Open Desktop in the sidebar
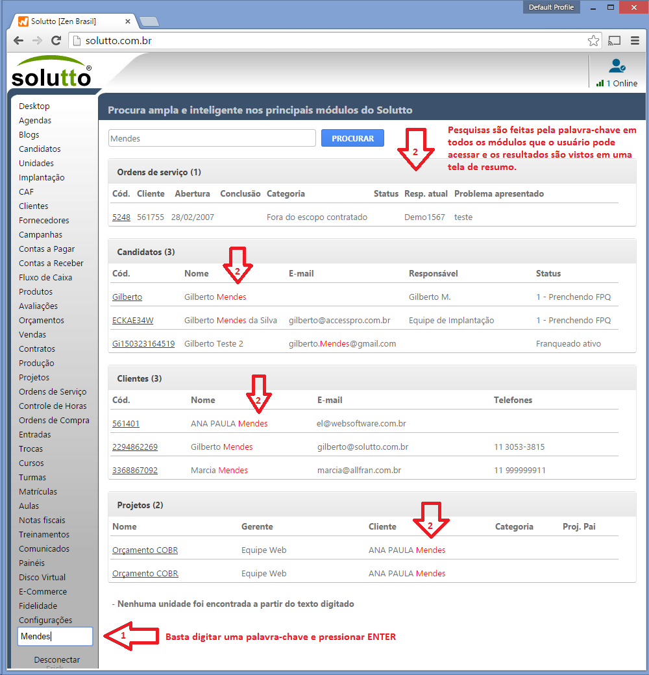 pos(34,106)
